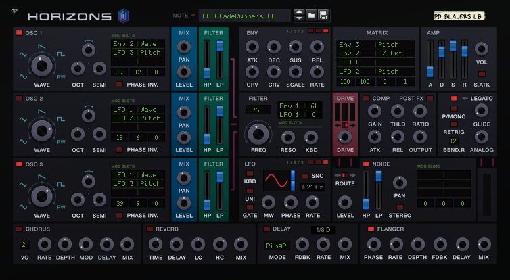Open OSC 1 mod slot Env 2

click(138, 44)
